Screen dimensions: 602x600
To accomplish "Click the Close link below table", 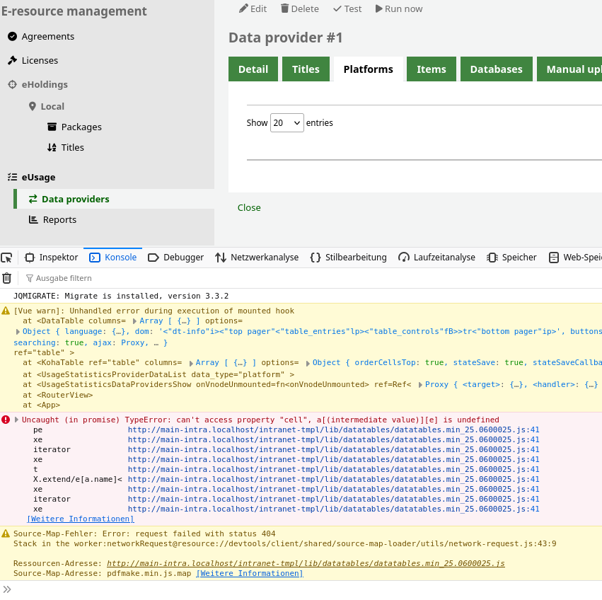I will pos(249,207).
